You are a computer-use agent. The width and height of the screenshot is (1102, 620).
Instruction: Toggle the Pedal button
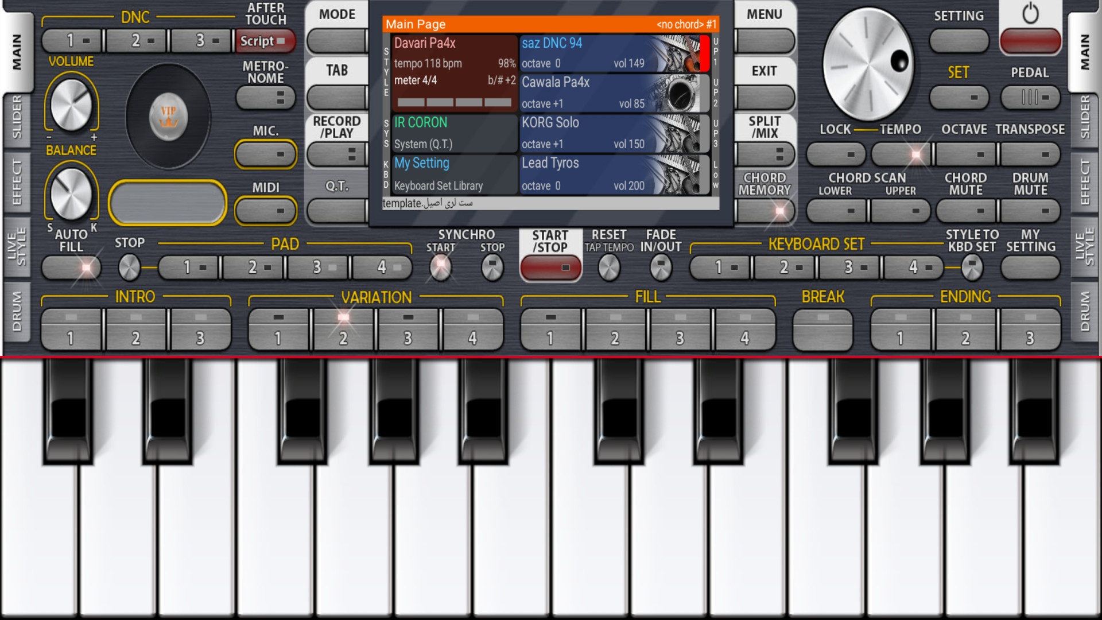(x=1030, y=98)
